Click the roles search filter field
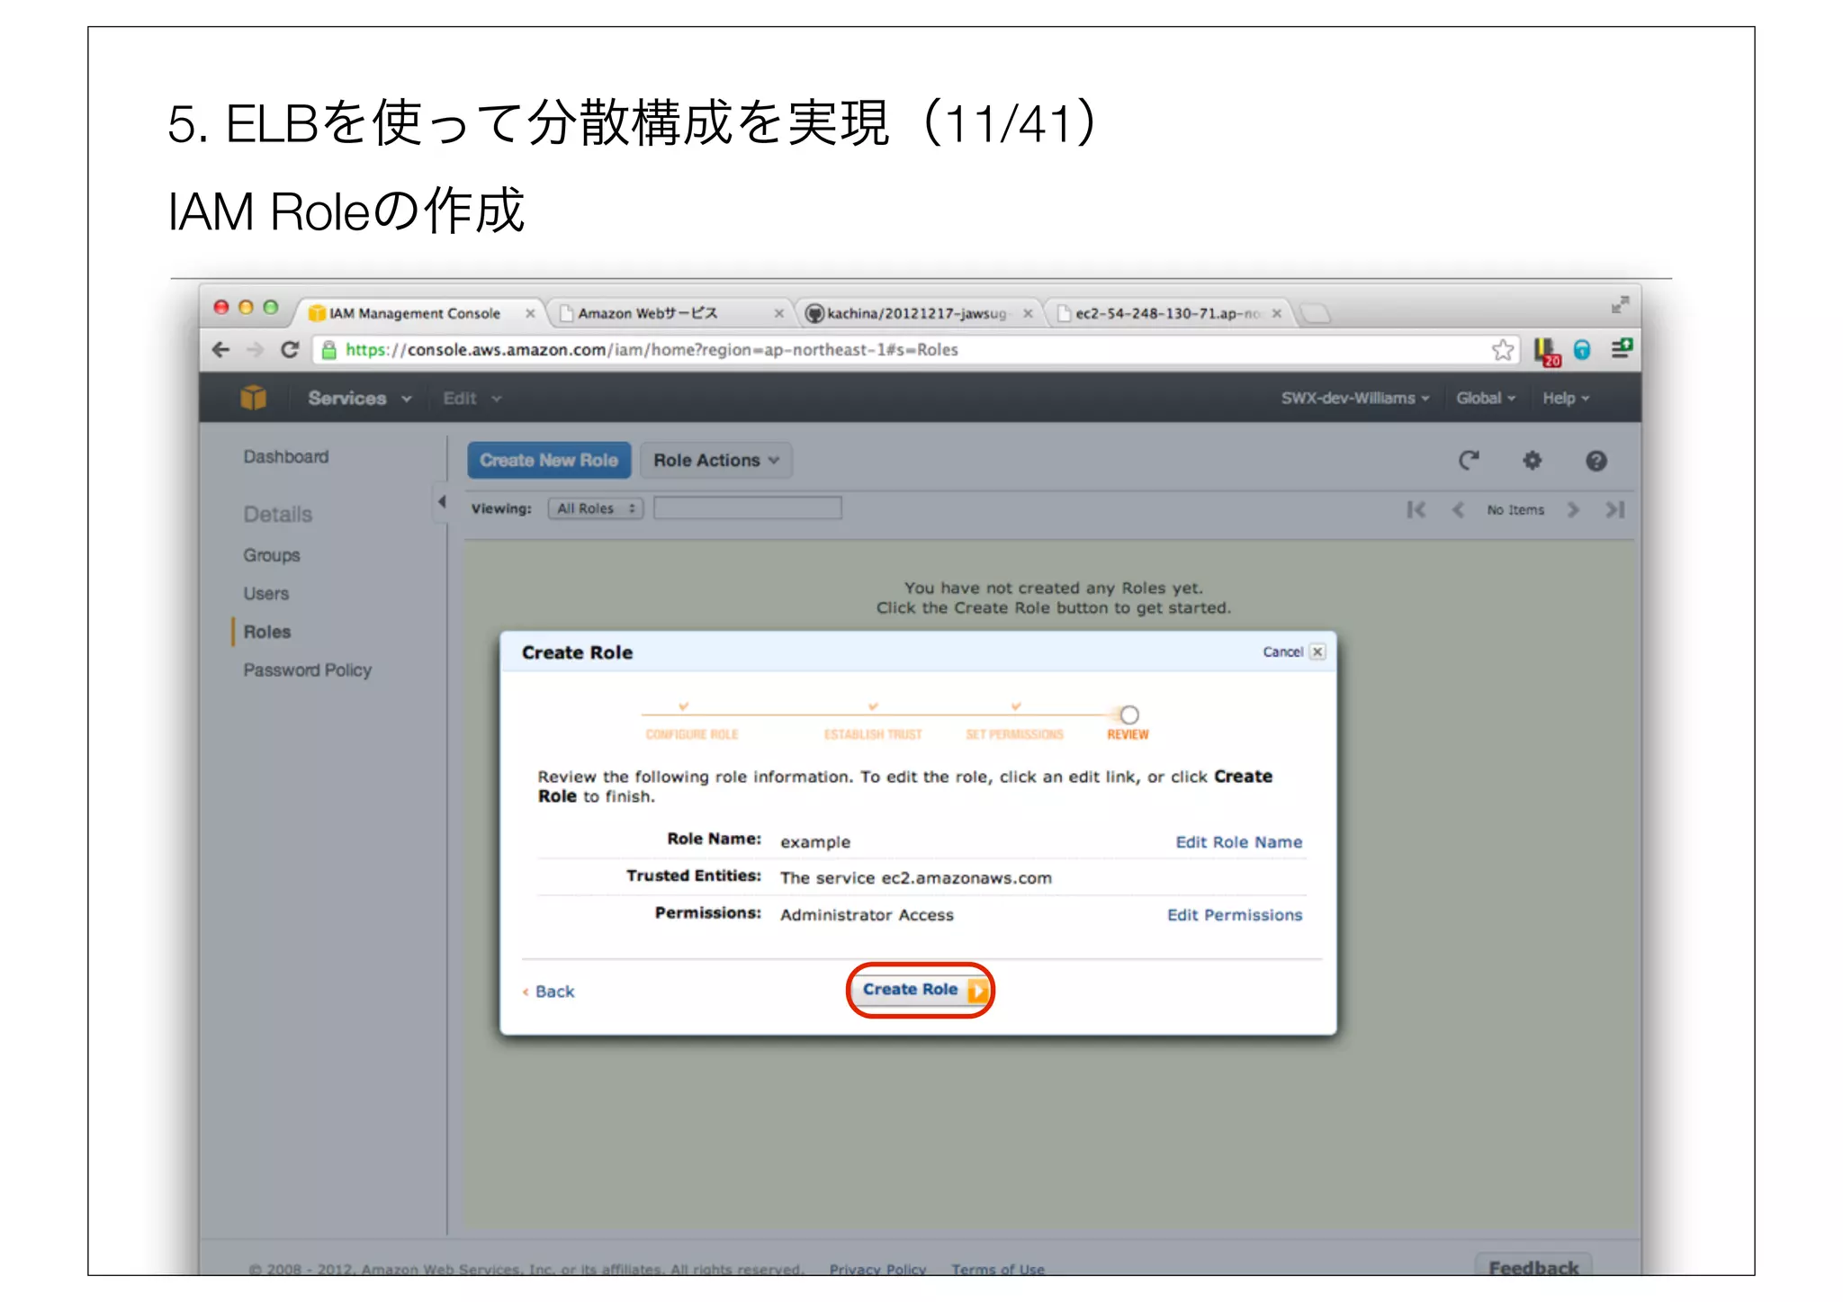The width and height of the screenshot is (1843, 1302). [748, 508]
